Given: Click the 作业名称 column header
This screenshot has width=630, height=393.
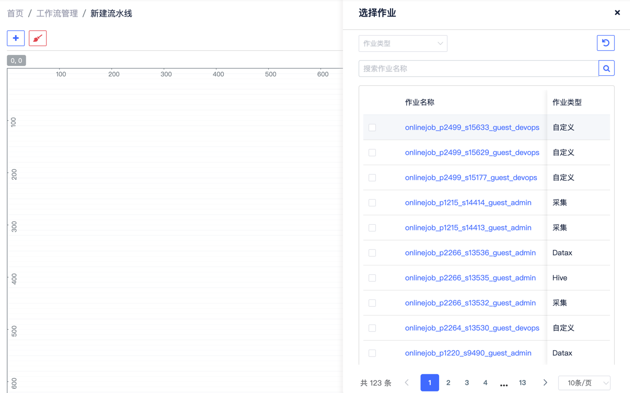Looking at the screenshot, I should (x=420, y=102).
